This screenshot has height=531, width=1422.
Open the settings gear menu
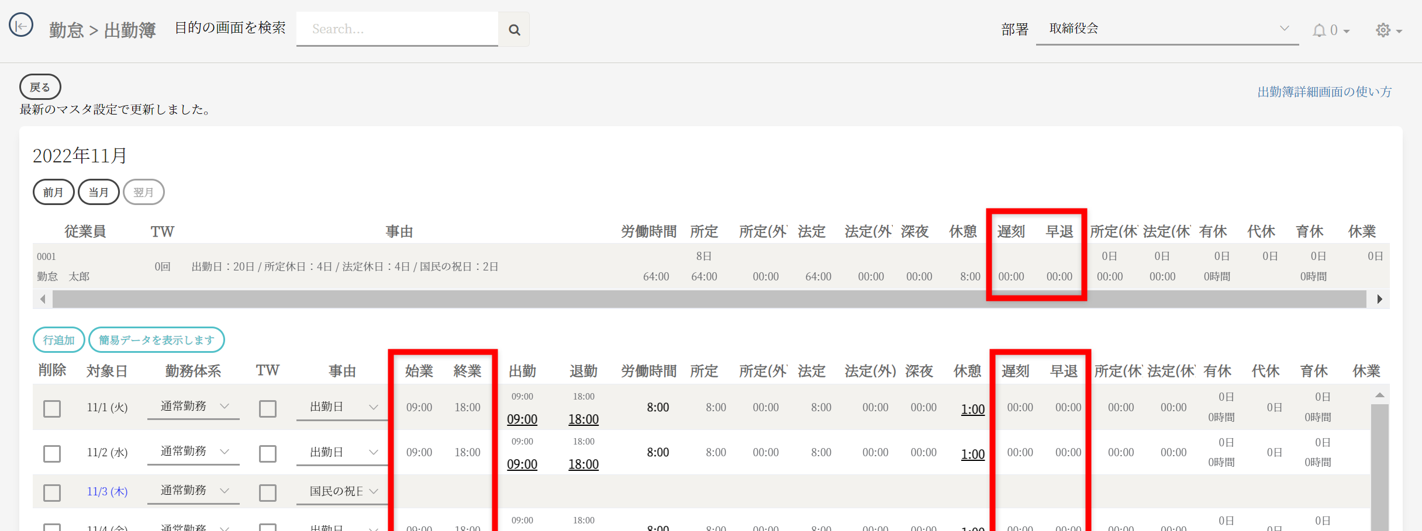[1388, 30]
